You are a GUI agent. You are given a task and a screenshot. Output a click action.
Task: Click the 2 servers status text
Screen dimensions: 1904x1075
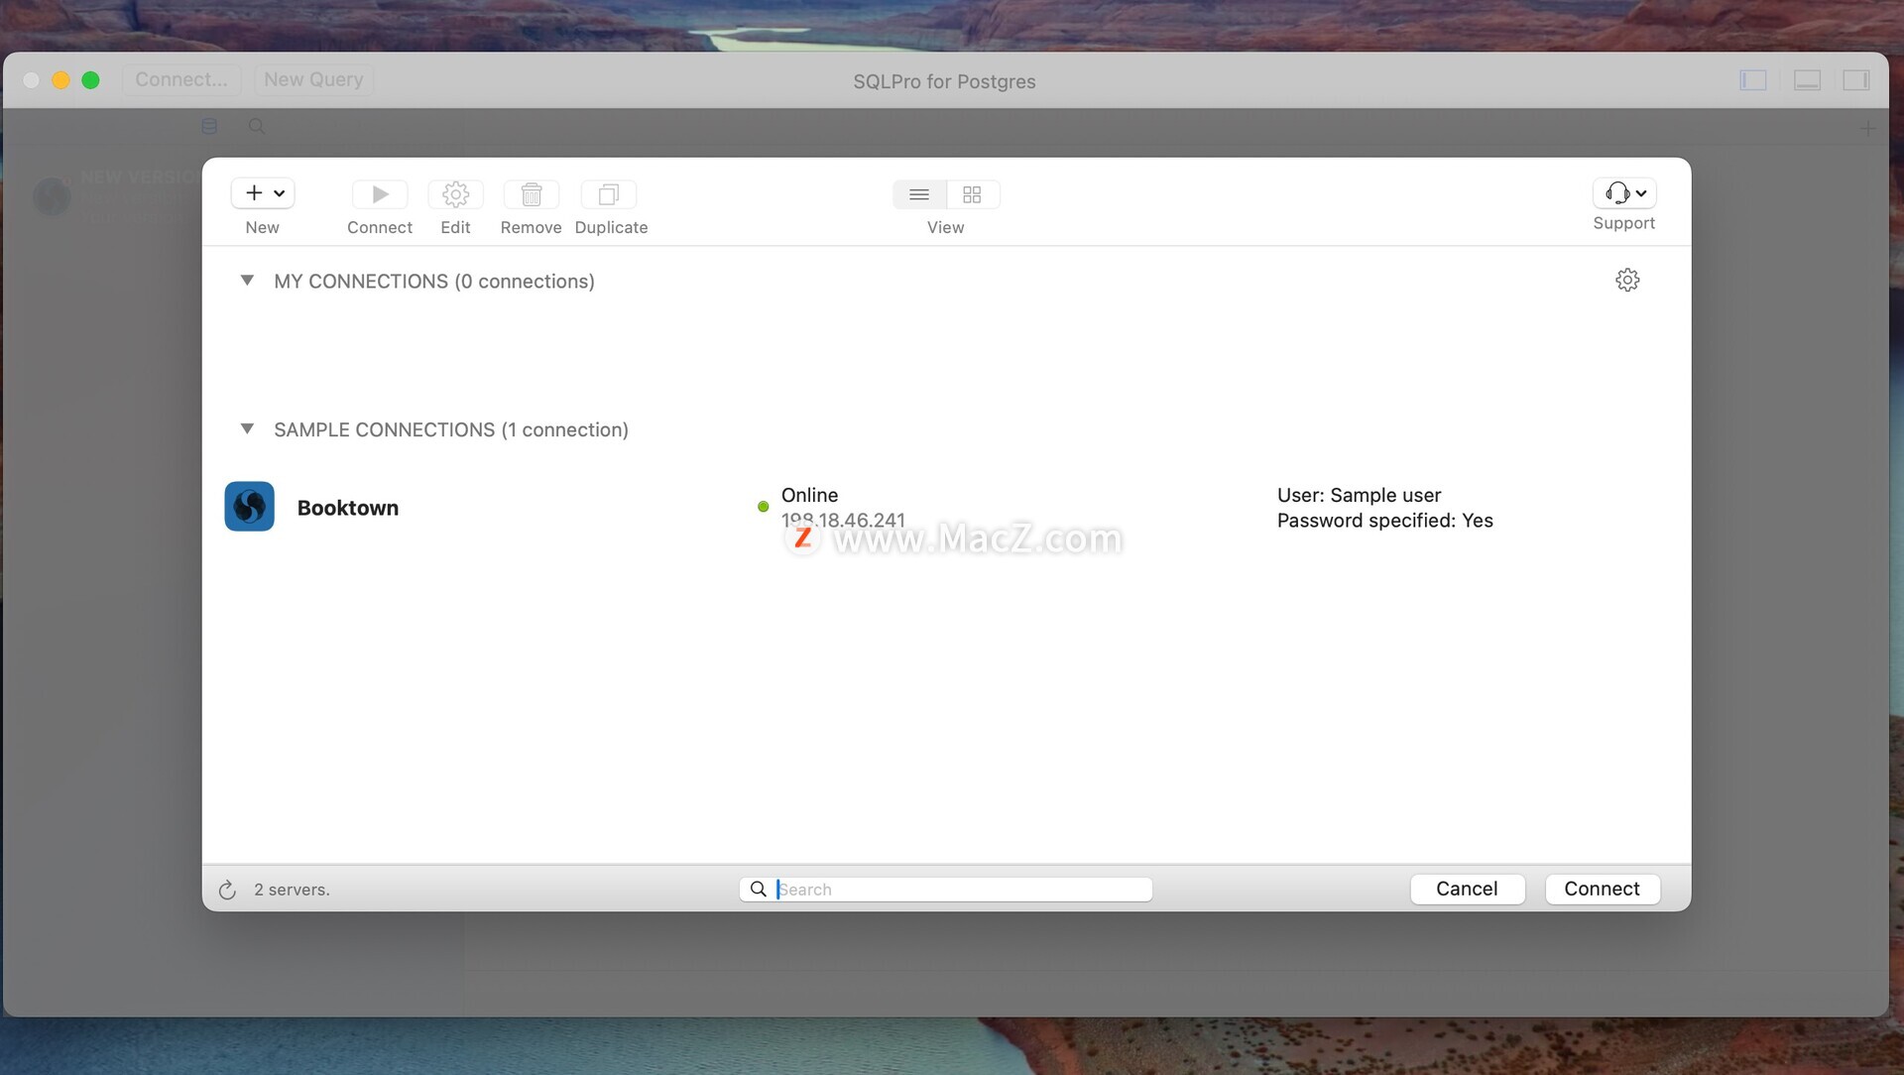[x=292, y=890]
